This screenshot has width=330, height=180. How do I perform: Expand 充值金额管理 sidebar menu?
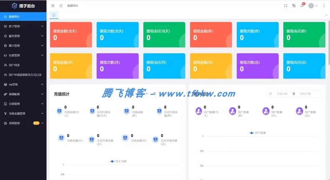tap(23, 113)
